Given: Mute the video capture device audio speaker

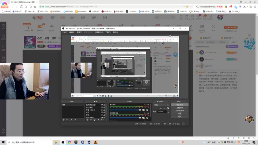Looking at the screenshot, I should pos(144,118).
